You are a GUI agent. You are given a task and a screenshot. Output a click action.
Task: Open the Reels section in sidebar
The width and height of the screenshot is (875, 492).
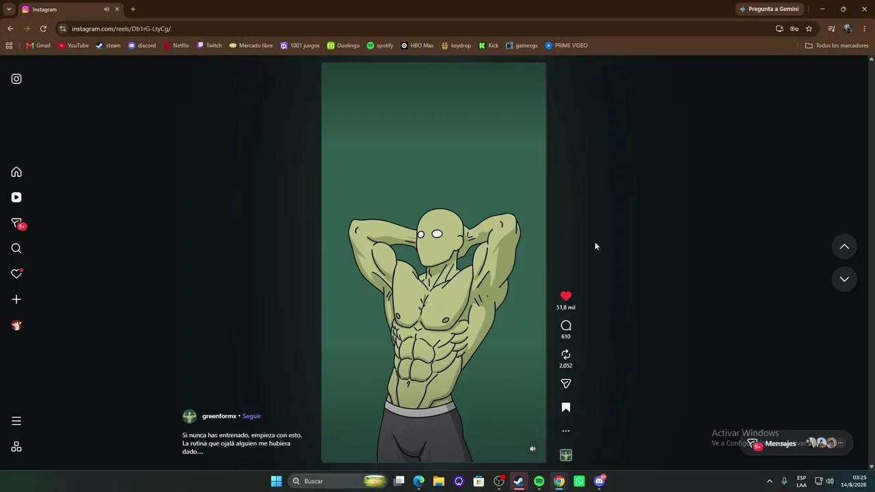click(x=16, y=197)
